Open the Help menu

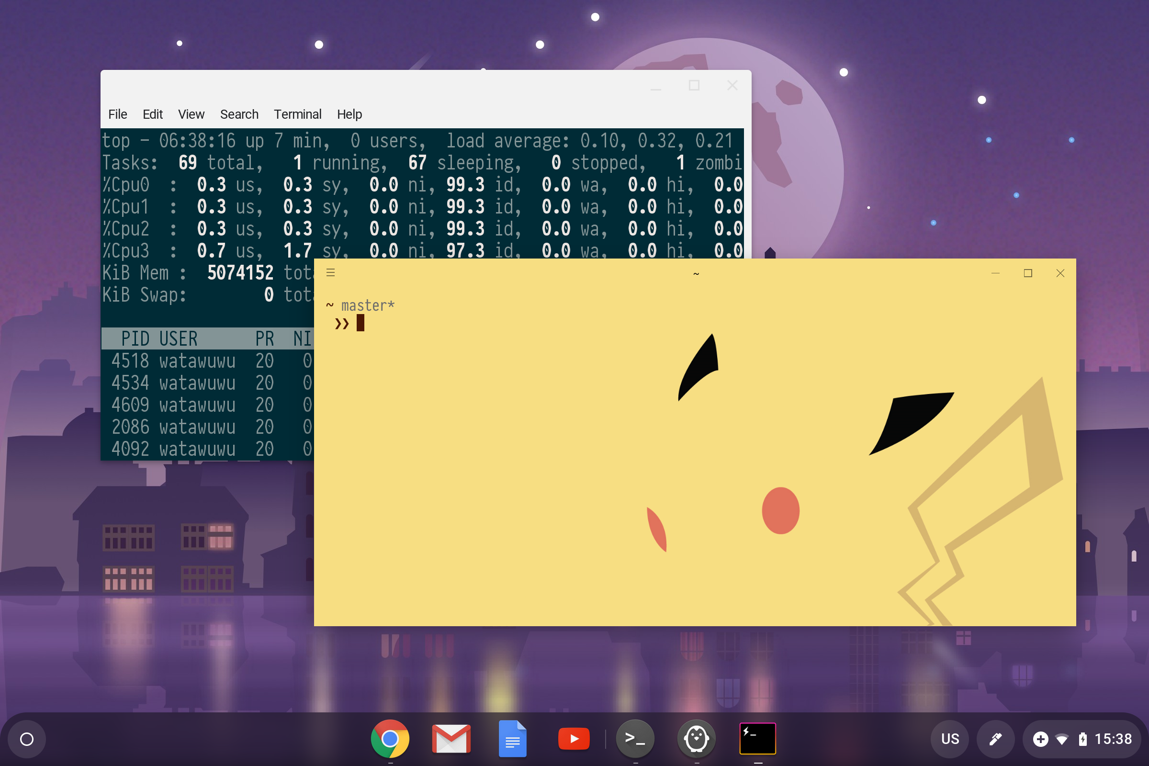pos(349,114)
